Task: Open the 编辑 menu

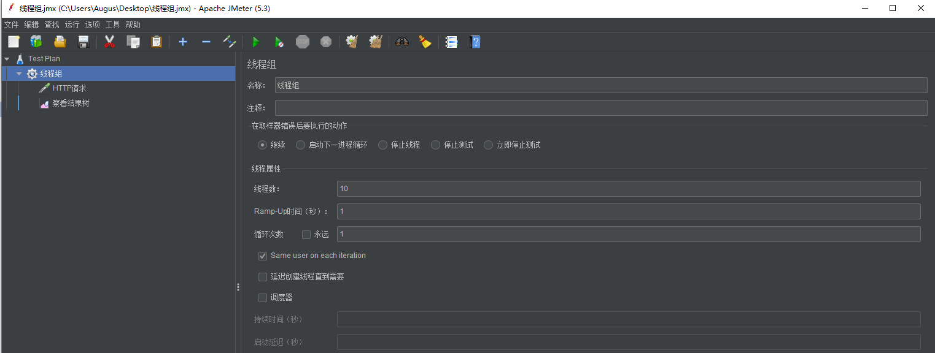Action: (31, 25)
